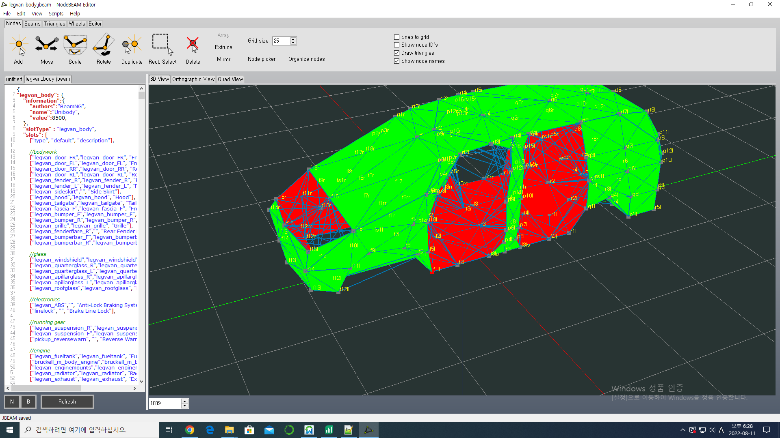Click the Grid size input field
The height and width of the screenshot is (438, 780).
pos(281,41)
